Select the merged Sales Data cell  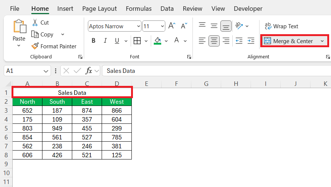[x=72, y=93]
